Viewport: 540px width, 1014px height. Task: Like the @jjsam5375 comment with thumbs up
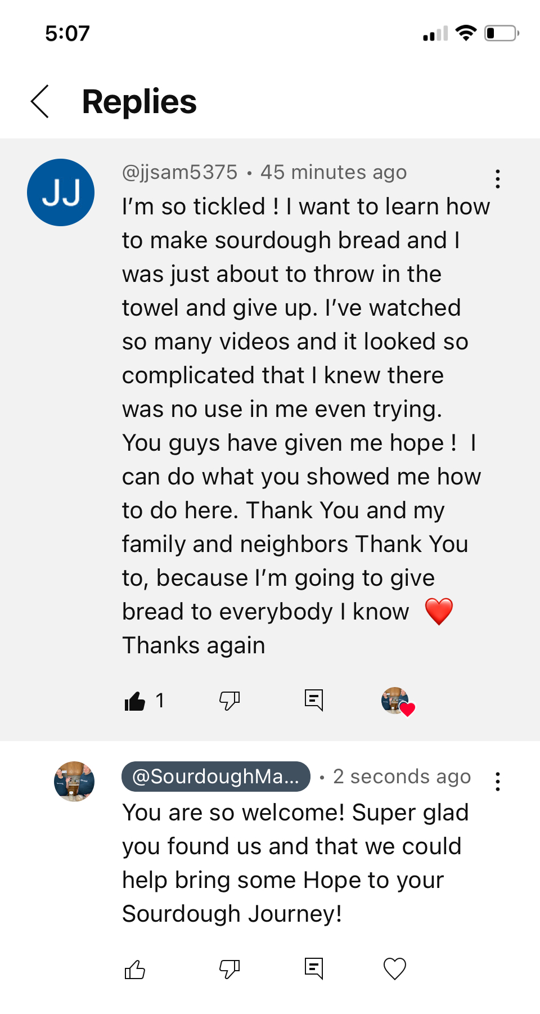[x=135, y=701]
